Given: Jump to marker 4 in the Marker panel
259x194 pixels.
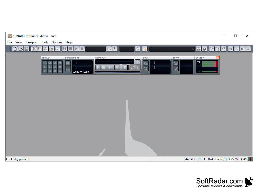Looking at the screenshot, I should click(60, 63).
